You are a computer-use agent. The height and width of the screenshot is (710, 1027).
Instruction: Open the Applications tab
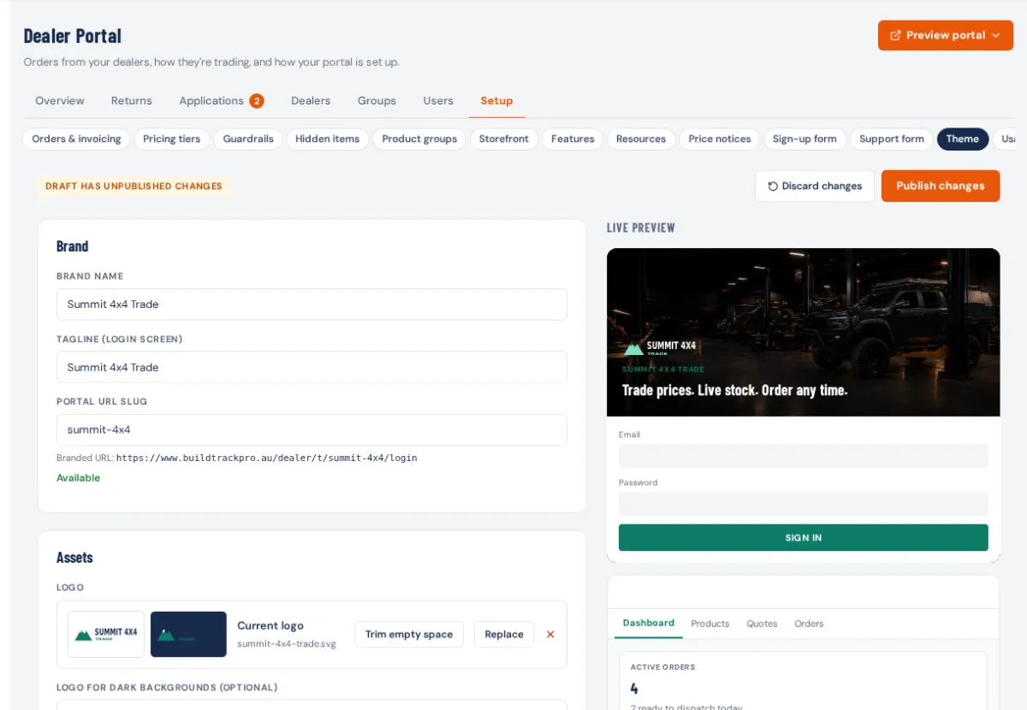point(221,101)
